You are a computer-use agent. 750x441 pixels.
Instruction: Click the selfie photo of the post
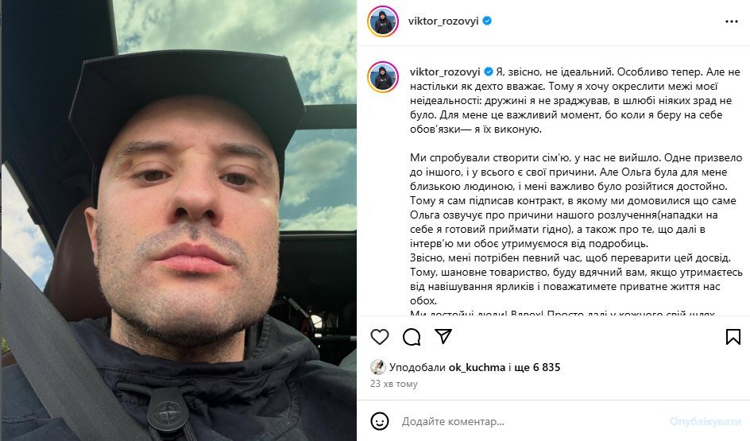pos(179,221)
